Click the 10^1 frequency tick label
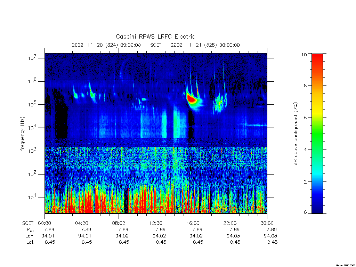This screenshot has height=267, width=356. 33,197
